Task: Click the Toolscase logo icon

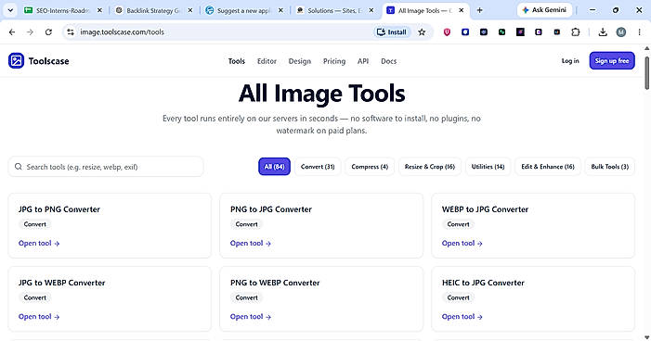Action: coord(16,61)
